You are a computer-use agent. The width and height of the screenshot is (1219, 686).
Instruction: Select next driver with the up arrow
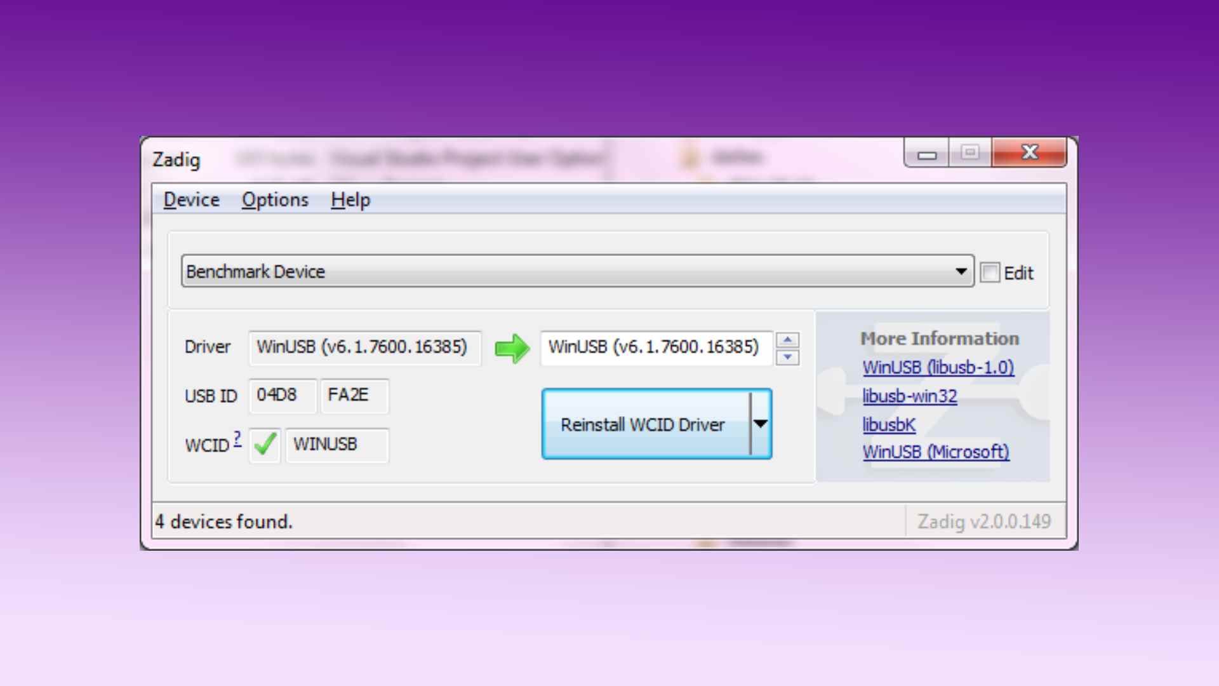pos(787,340)
